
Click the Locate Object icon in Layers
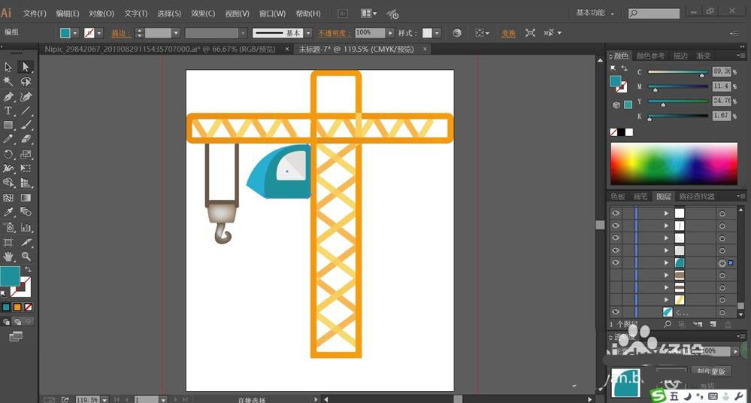[668, 324]
